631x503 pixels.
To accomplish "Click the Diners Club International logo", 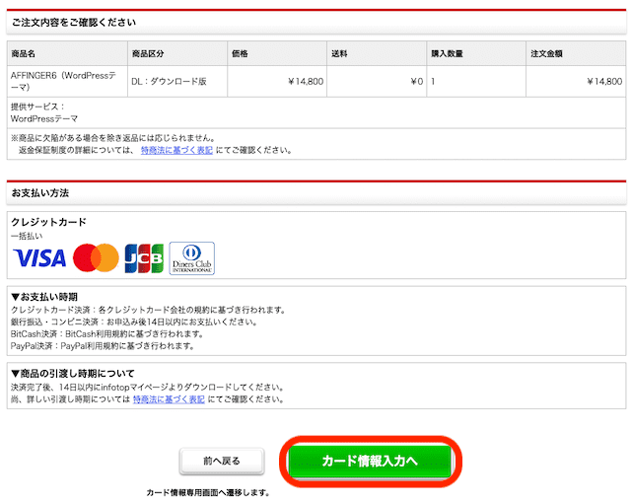I will pos(192,258).
